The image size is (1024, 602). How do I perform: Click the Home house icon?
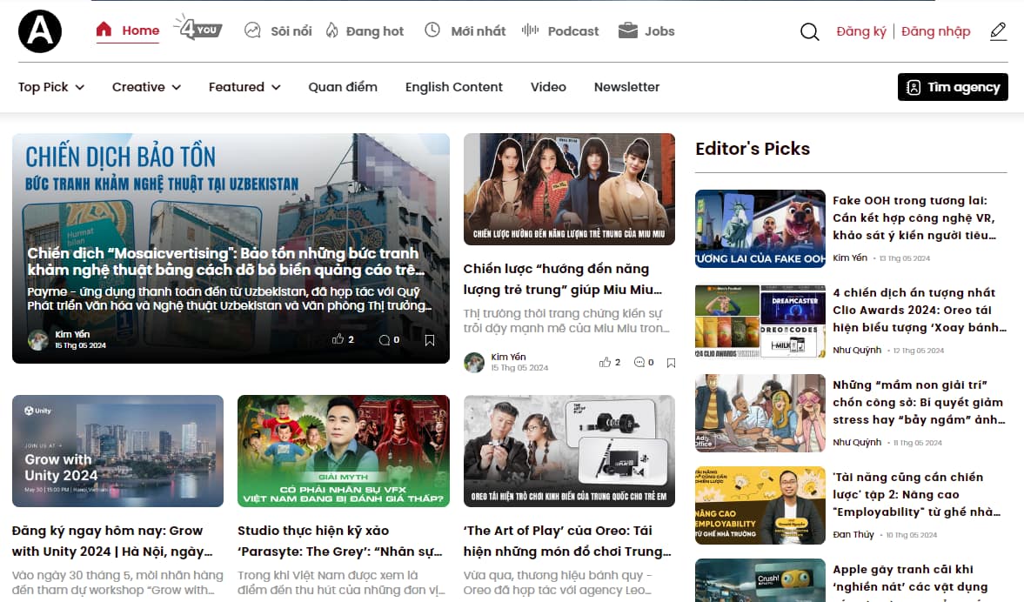pyautogui.click(x=104, y=30)
